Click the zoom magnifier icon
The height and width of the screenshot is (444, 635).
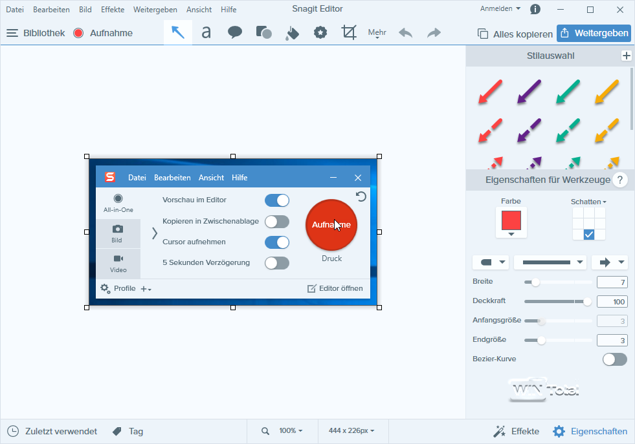[x=265, y=431]
